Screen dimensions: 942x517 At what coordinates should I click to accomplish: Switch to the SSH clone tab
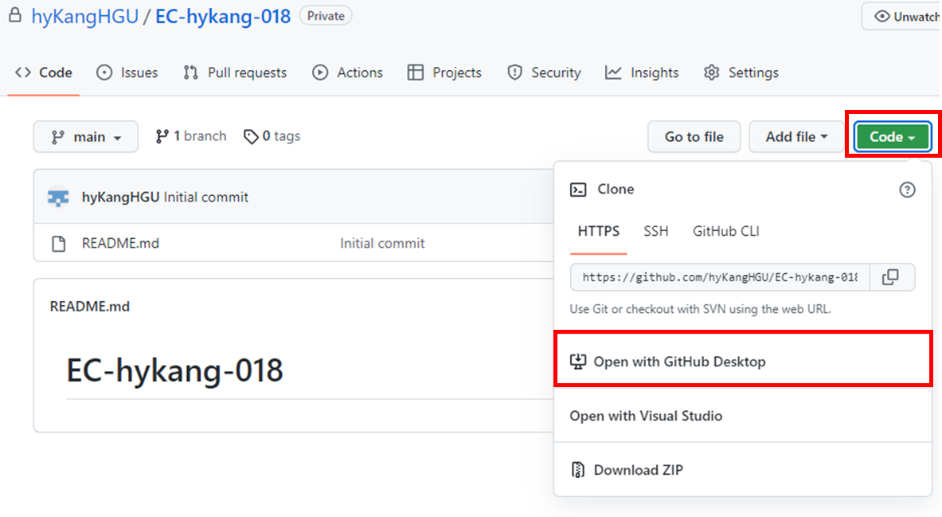656,231
